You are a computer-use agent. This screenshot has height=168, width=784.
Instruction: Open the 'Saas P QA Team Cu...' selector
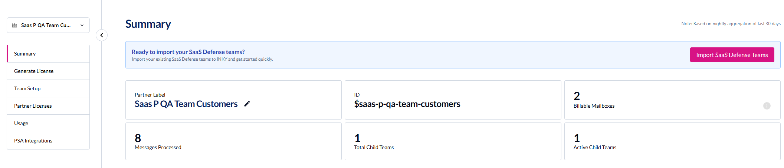(46, 25)
